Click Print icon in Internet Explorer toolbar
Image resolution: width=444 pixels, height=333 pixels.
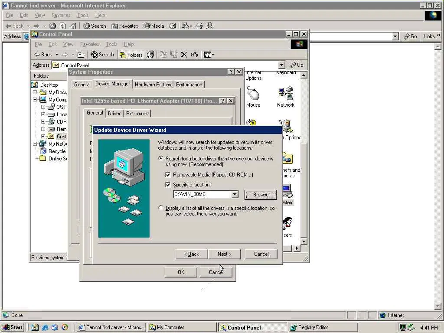(199, 26)
